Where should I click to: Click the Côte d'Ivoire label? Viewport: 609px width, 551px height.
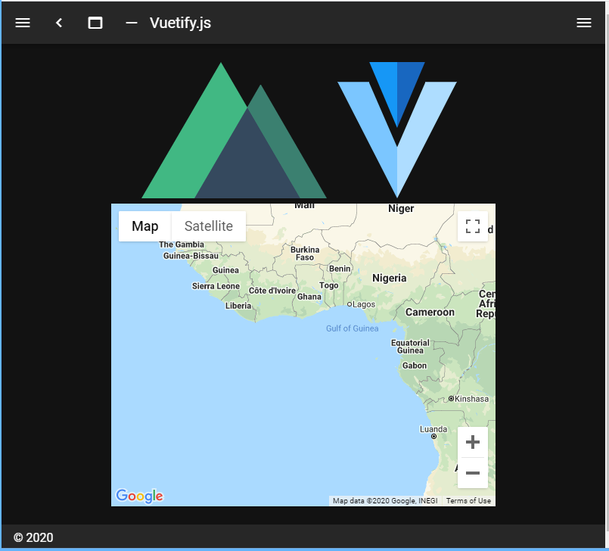(272, 291)
